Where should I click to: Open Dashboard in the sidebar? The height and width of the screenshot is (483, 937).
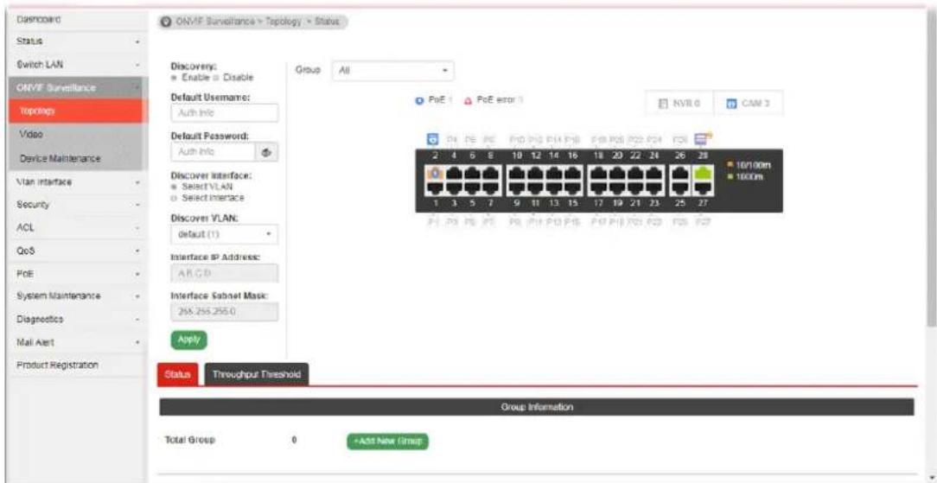tap(74, 20)
